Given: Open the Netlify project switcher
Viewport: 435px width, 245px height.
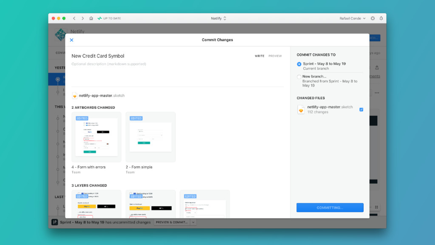Looking at the screenshot, I should coord(219,18).
